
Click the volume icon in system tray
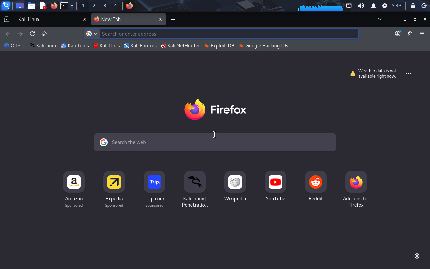click(361, 6)
